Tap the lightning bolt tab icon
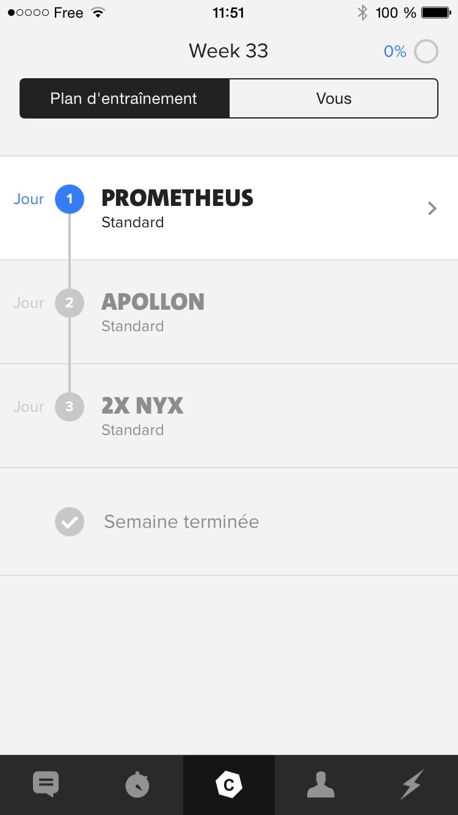This screenshot has height=815, width=458. coord(412,784)
